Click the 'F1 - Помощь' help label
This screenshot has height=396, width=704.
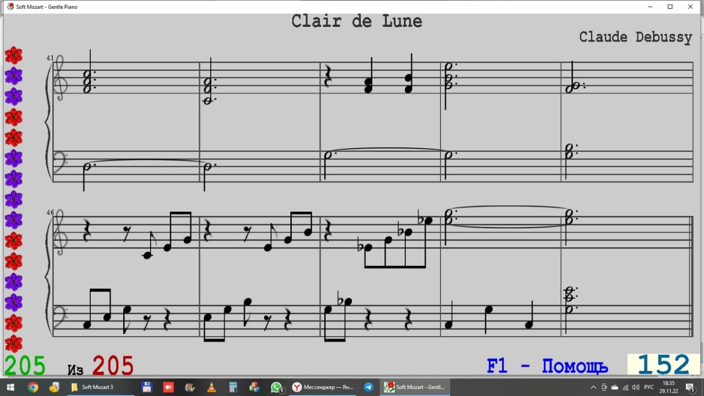[x=547, y=367]
